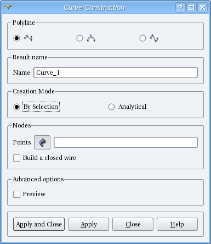Click the polyline curve type icon
The height and width of the screenshot is (244, 211).
click(28, 38)
